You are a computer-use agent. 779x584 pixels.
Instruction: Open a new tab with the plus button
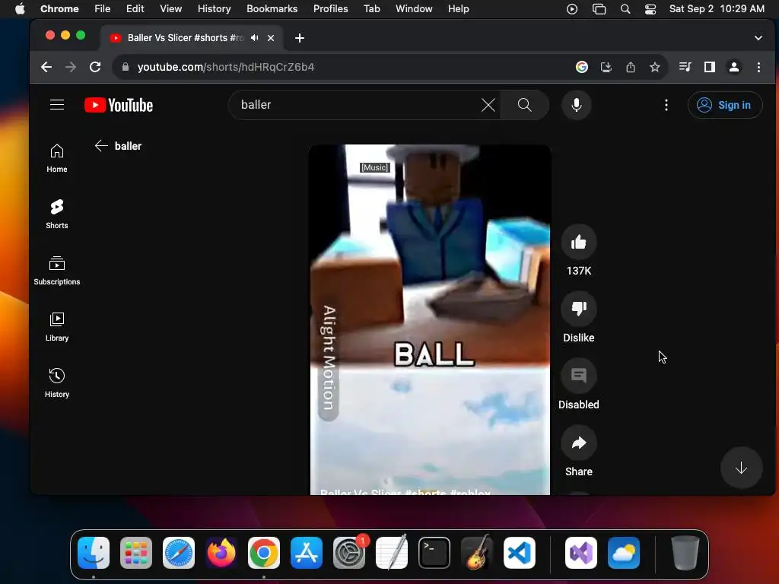(x=300, y=38)
